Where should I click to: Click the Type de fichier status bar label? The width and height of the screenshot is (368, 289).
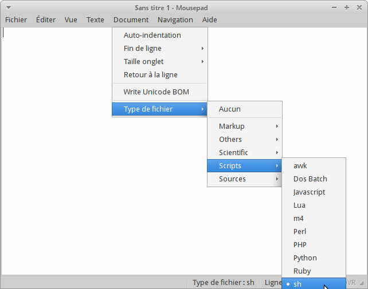click(223, 283)
